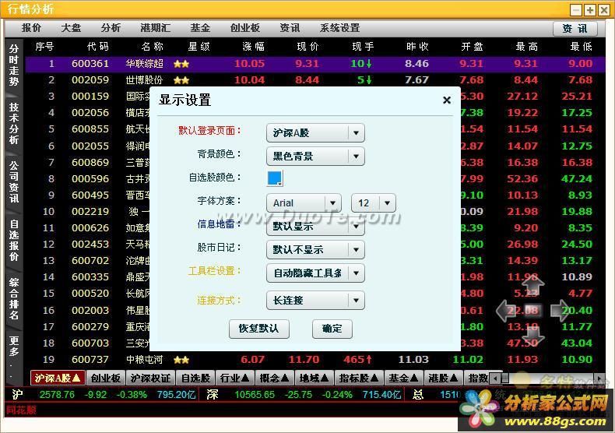Click the 沪 index value 2578.76

click(x=57, y=395)
